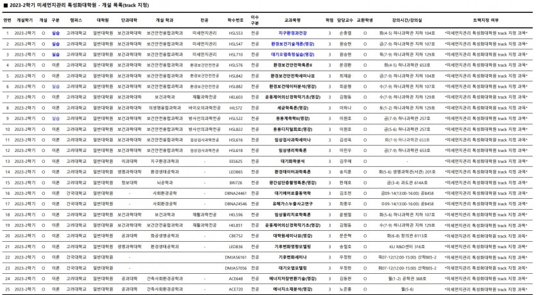
Task: Select course code 'HSL842'
Action: coord(236,76)
